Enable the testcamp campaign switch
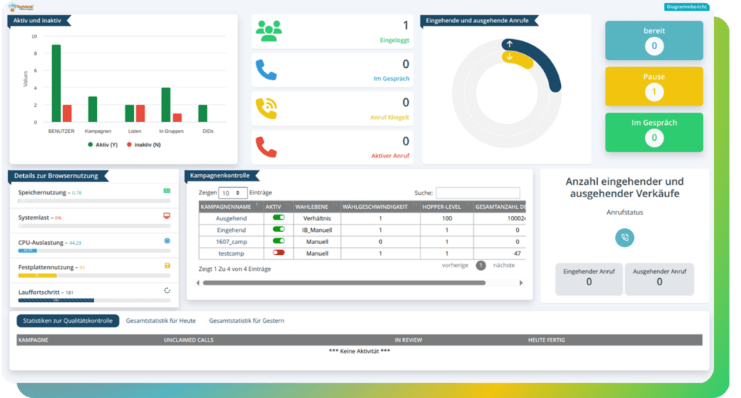This screenshot has height=398, width=741. click(x=279, y=253)
